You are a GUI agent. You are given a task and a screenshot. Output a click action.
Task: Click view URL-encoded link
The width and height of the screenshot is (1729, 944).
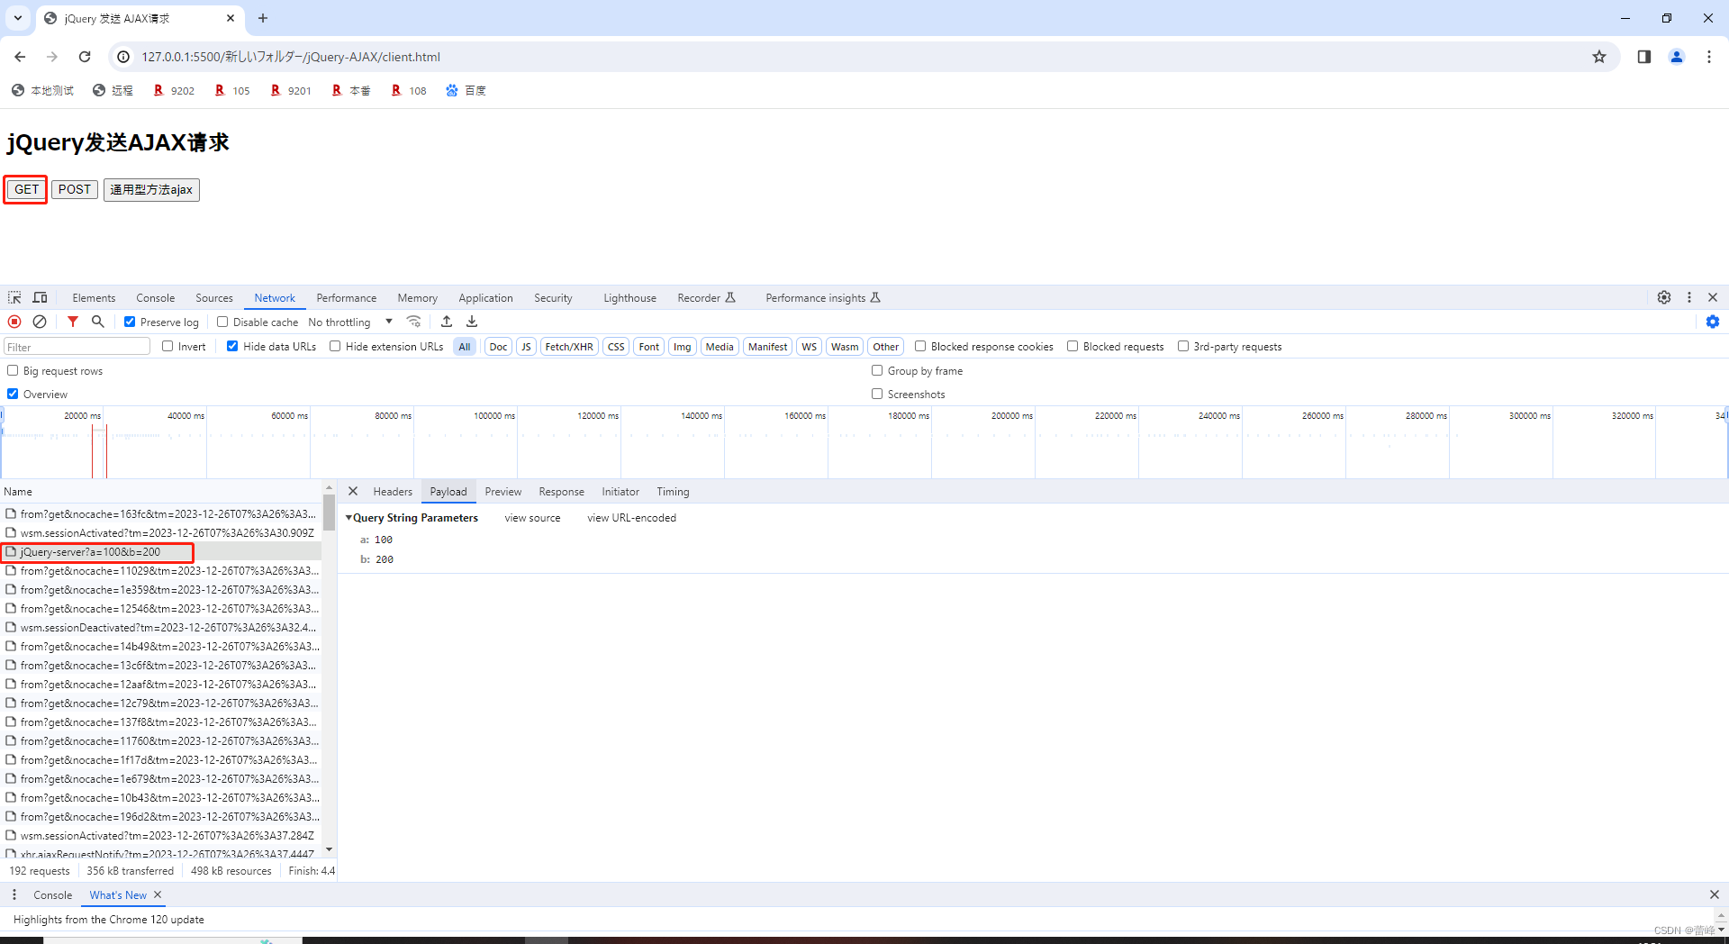tap(631, 518)
